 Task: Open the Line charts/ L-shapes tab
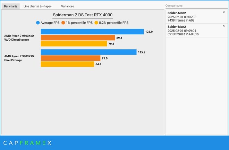(37, 7)
